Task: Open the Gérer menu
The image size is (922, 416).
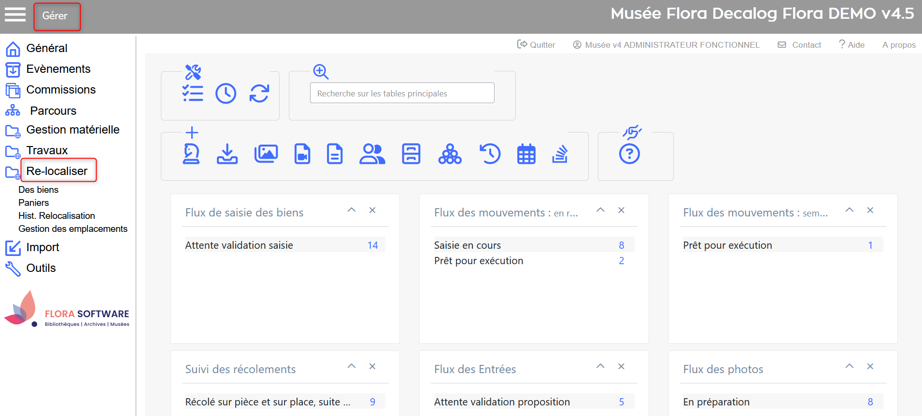Action: tap(57, 16)
